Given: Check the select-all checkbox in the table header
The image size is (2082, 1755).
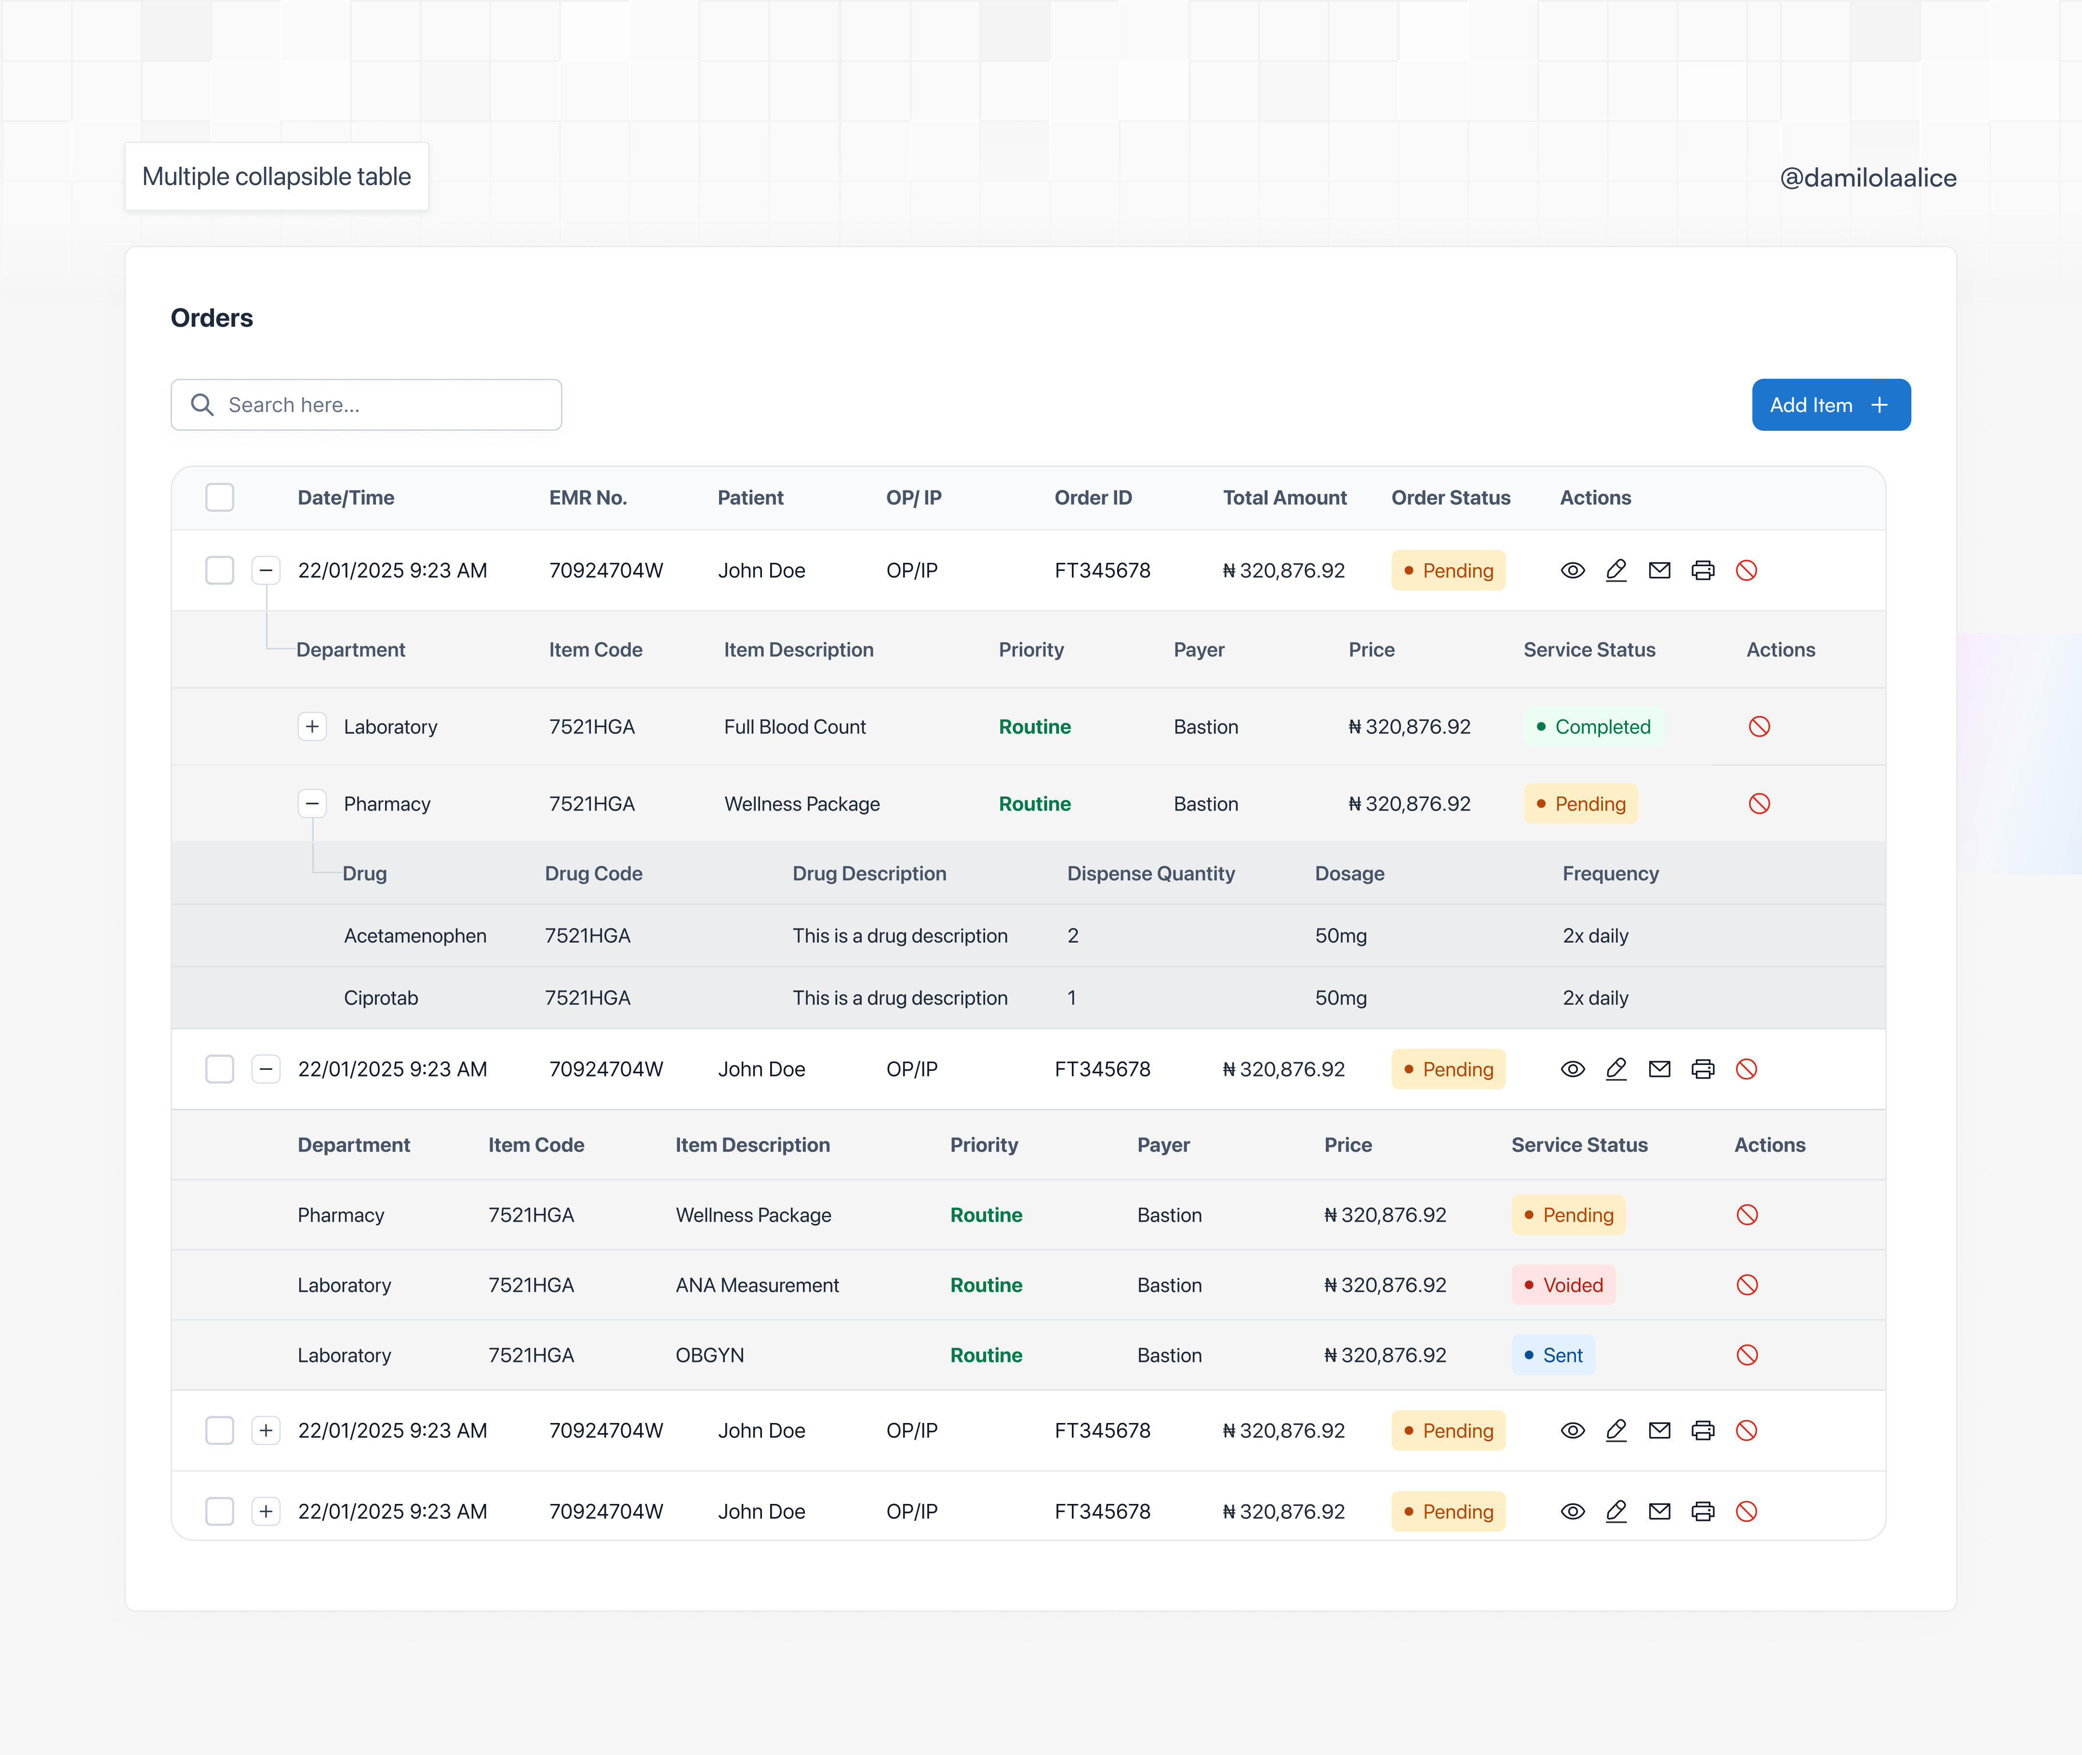Looking at the screenshot, I should point(220,496).
